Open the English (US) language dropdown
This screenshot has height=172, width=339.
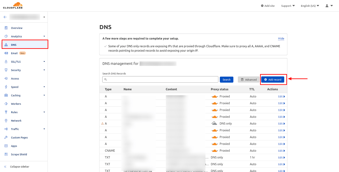(310, 6)
